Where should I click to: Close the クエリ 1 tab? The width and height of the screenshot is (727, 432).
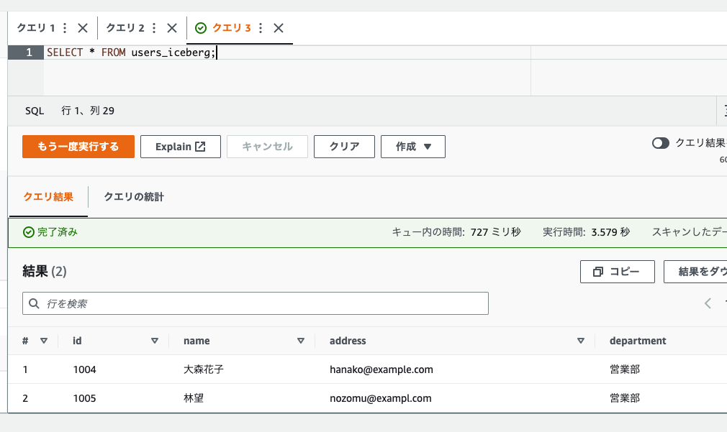(x=83, y=28)
